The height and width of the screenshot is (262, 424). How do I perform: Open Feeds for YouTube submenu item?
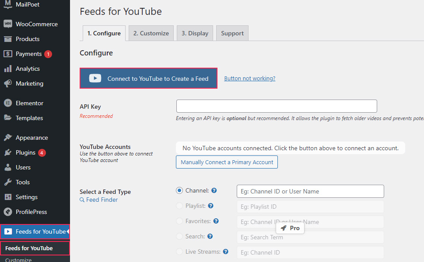(35, 248)
